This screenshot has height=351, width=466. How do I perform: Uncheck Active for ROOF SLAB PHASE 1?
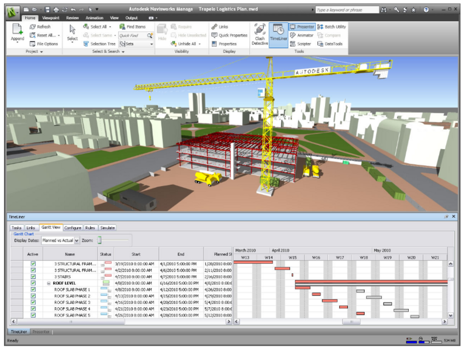pos(33,290)
